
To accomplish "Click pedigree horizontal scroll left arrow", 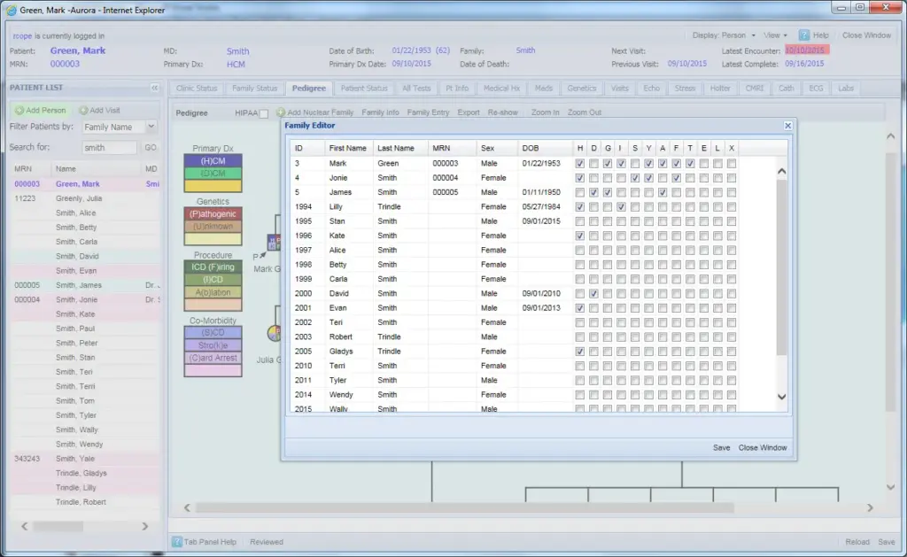I will (x=187, y=507).
